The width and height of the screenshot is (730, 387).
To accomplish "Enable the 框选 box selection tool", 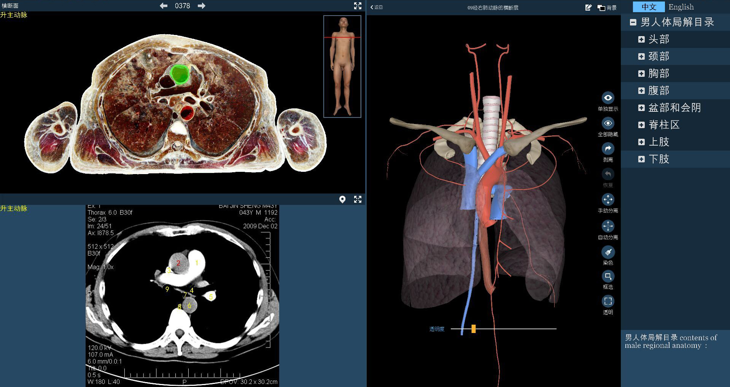I will [x=608, y=276].
